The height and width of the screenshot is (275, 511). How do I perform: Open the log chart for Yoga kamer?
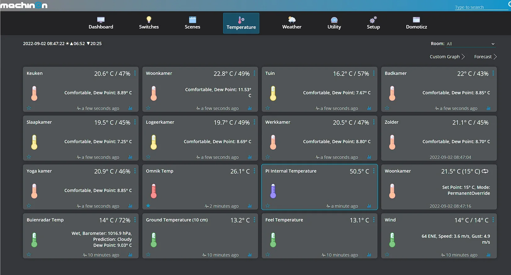pyautogui.click(x=130, y=206)
